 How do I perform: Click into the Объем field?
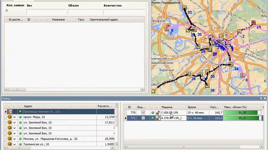[x=85, y=12]
